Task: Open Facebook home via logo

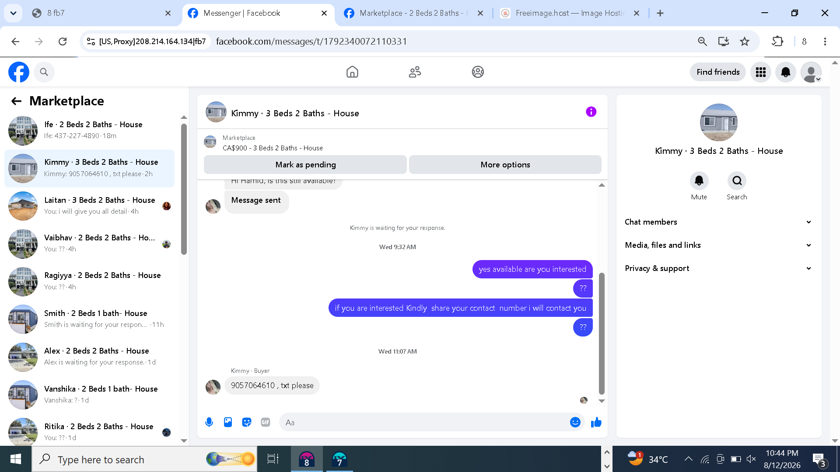Action: point(19,72)
